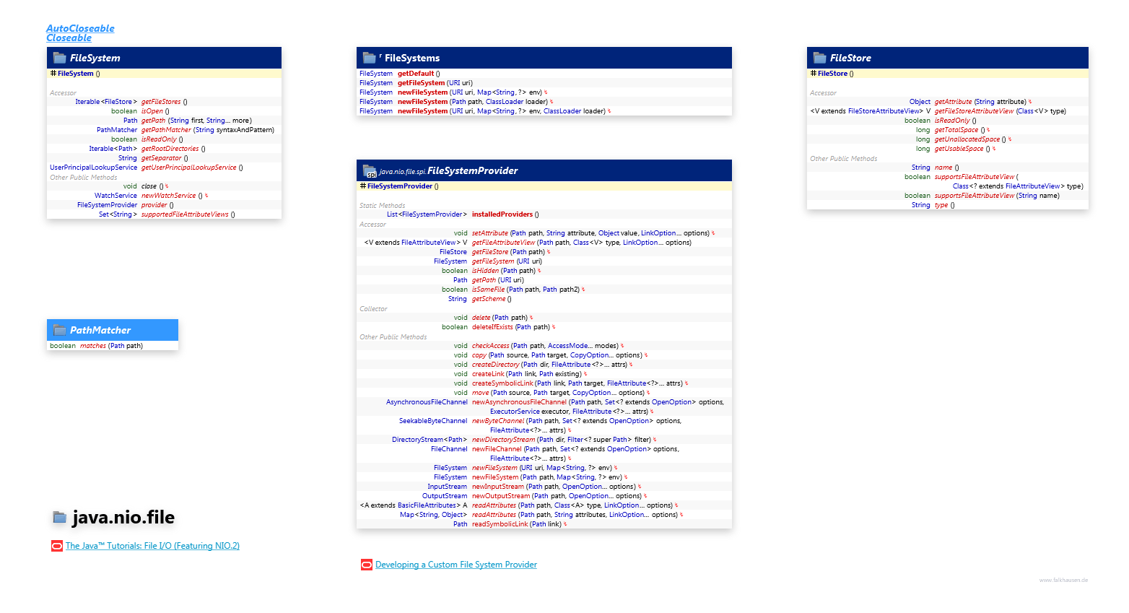The height and width of the screenshot is (613, 1129).
Task: Click the java.nio.file package folder icon
Action: coord(60,518)
